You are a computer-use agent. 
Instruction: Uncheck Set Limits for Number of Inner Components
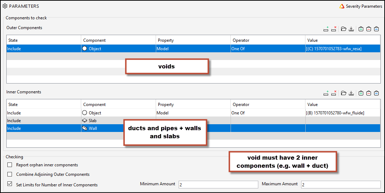[x=9, y=184]
